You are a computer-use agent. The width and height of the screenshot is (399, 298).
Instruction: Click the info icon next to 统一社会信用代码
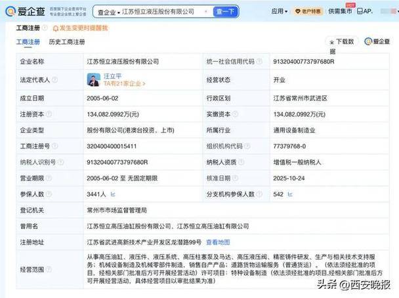tap(259, 61)
